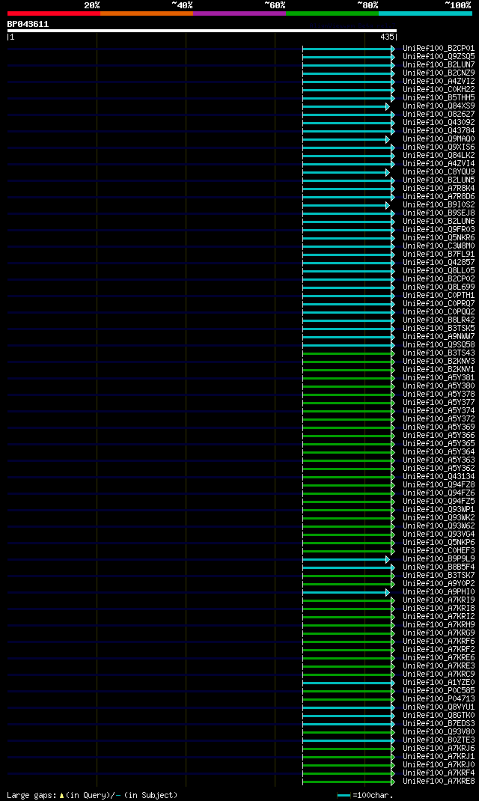Select hit label UniRef100_Q84LK2
Viewport: 479px width, 801px height.
(x=439, y=155)
